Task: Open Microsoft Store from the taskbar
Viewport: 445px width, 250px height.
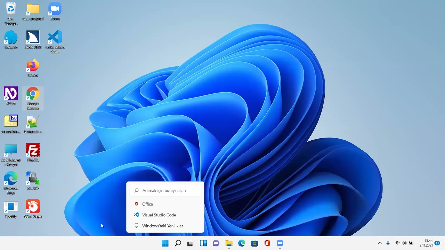Action: click(x=254, y=243)
